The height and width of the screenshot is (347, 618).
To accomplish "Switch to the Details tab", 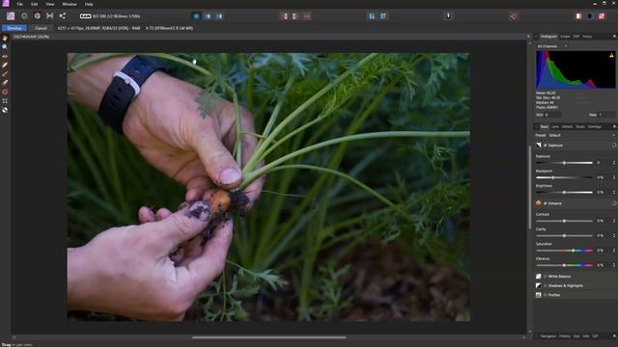I will point(567,126).
